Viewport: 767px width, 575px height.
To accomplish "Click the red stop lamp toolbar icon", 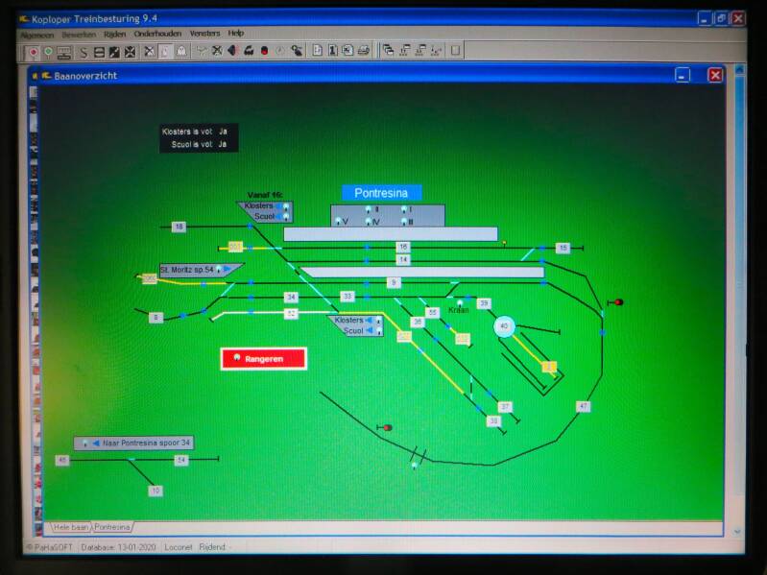I will pos(265,50).
